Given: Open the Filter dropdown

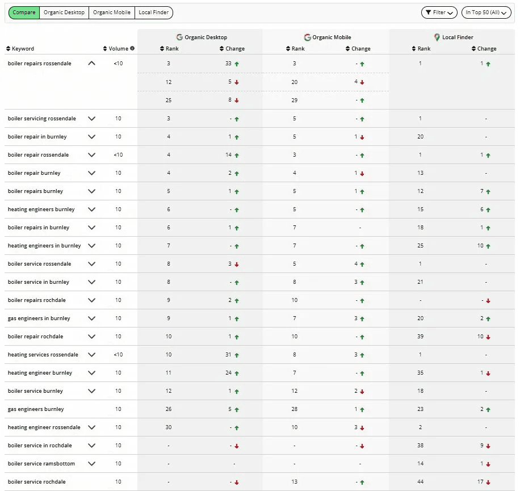Looking at the screenshot, I should click(439, 11).
